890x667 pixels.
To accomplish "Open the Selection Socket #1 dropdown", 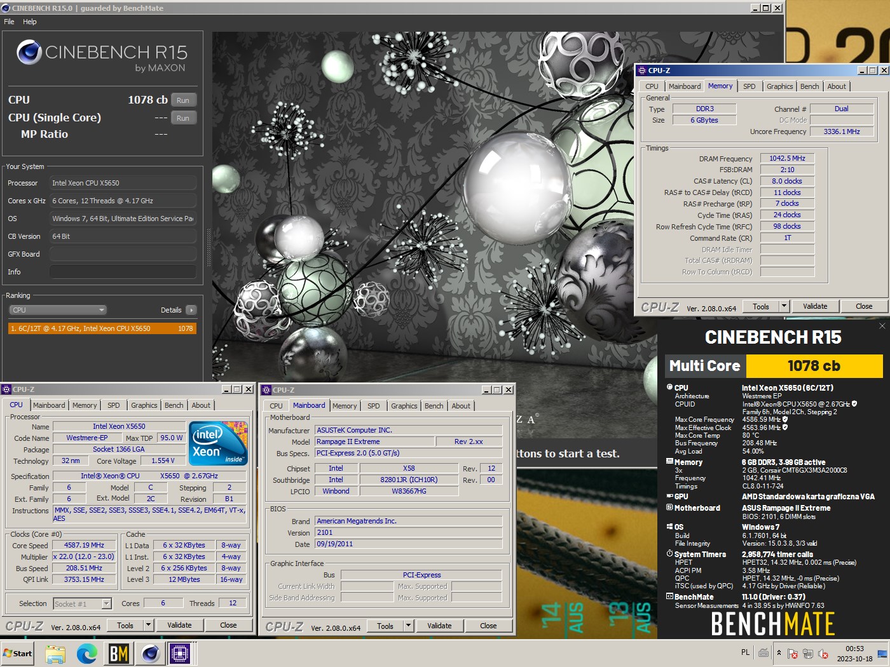I will click(x=83, y=603).
